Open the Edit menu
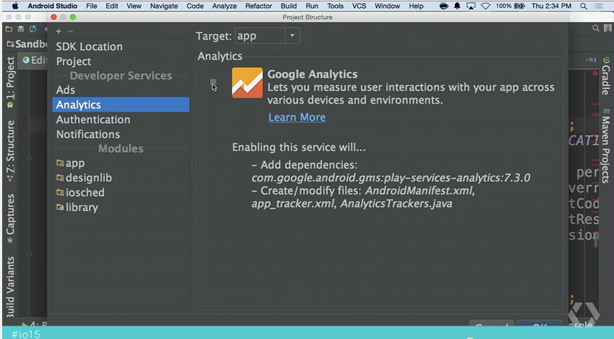 coord(112,6)
